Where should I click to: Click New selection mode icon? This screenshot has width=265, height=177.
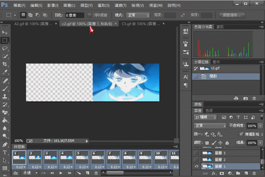pyautogui.click(x=23, y=15)
